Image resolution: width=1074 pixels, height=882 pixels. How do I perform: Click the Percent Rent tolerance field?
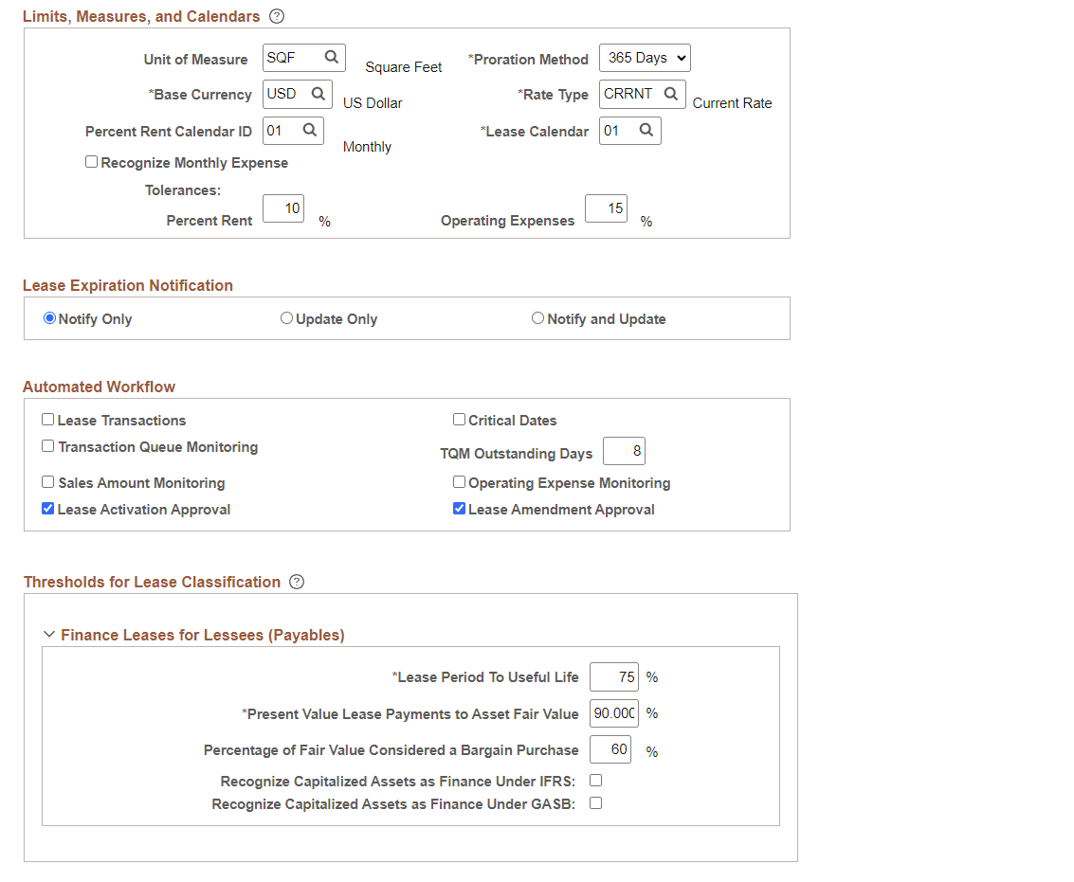pyautogui.click(x=282, y=208)
